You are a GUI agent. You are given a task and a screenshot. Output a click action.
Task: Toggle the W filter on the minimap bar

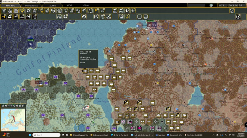[3, 106]
